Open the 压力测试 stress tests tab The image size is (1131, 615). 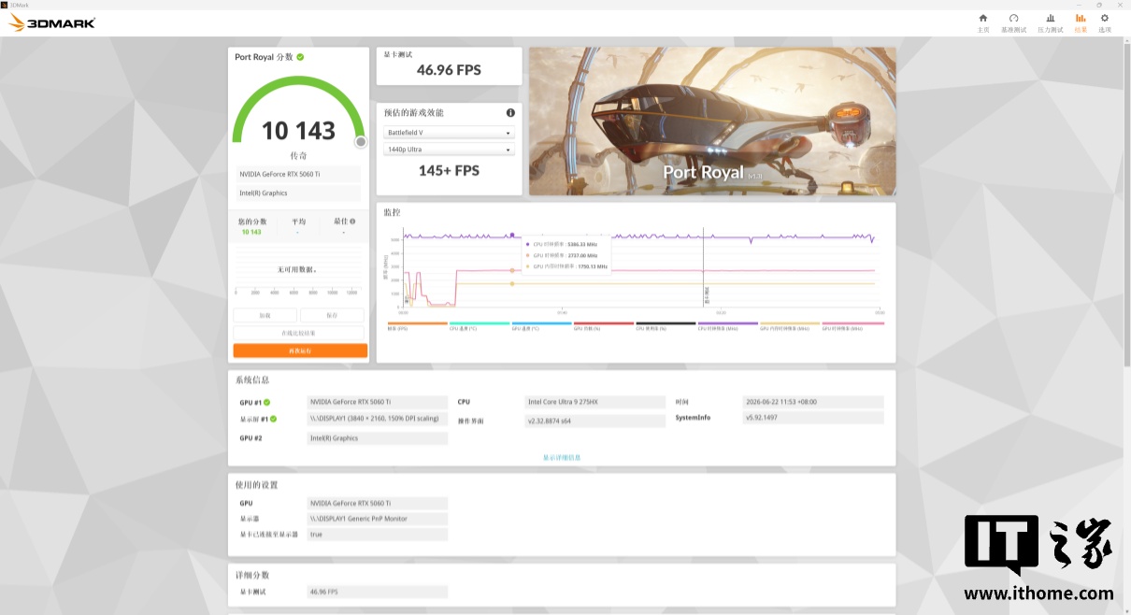point(1051,22)
